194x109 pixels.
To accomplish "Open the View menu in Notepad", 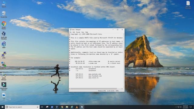I will point(83,32).
